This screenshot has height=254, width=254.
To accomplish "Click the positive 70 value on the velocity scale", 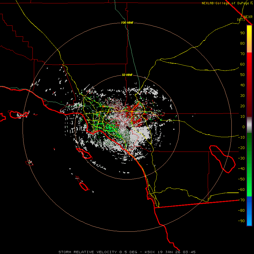I will click(242, 54).
